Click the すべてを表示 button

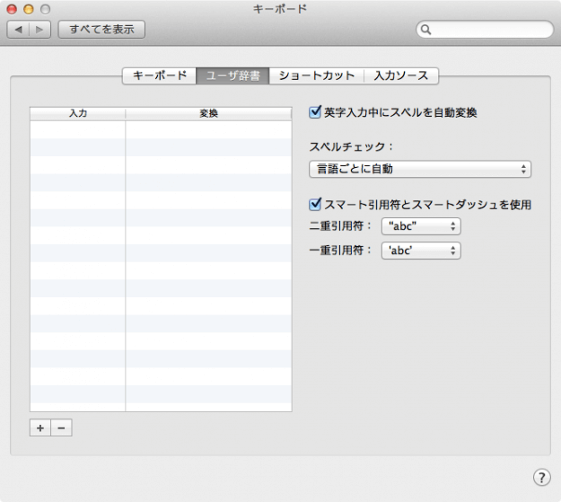tap(101, 30)
